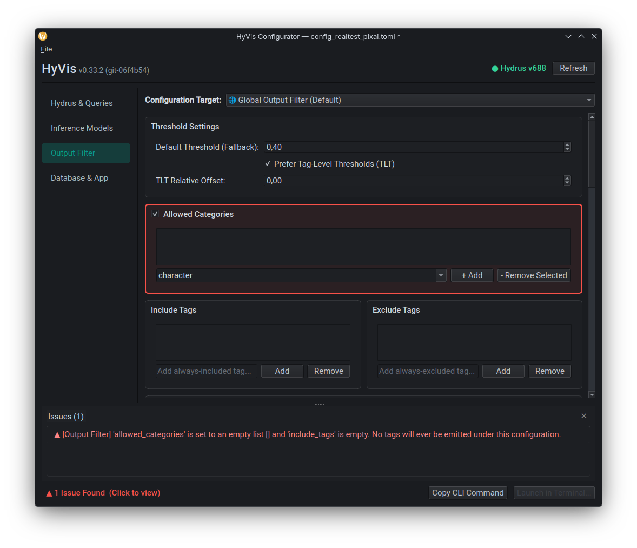Click the Include Tags list box
This screenshot has width=637, height=548.
click(x=253, y=342)
